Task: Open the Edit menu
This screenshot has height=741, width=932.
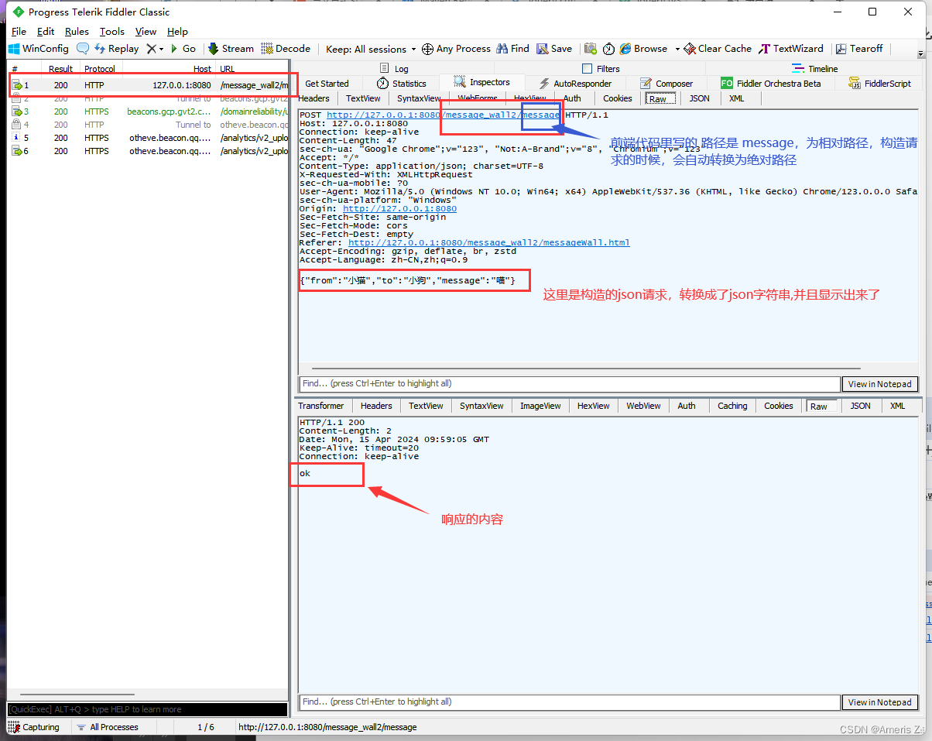Action: tap(46, 31)
